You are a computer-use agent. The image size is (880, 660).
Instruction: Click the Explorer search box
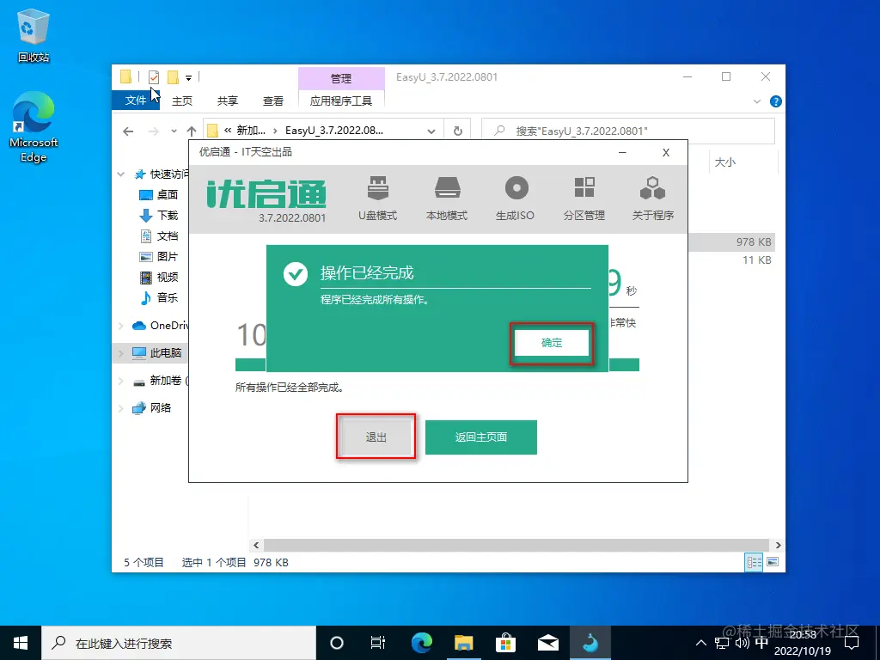(x=628, y=131)
